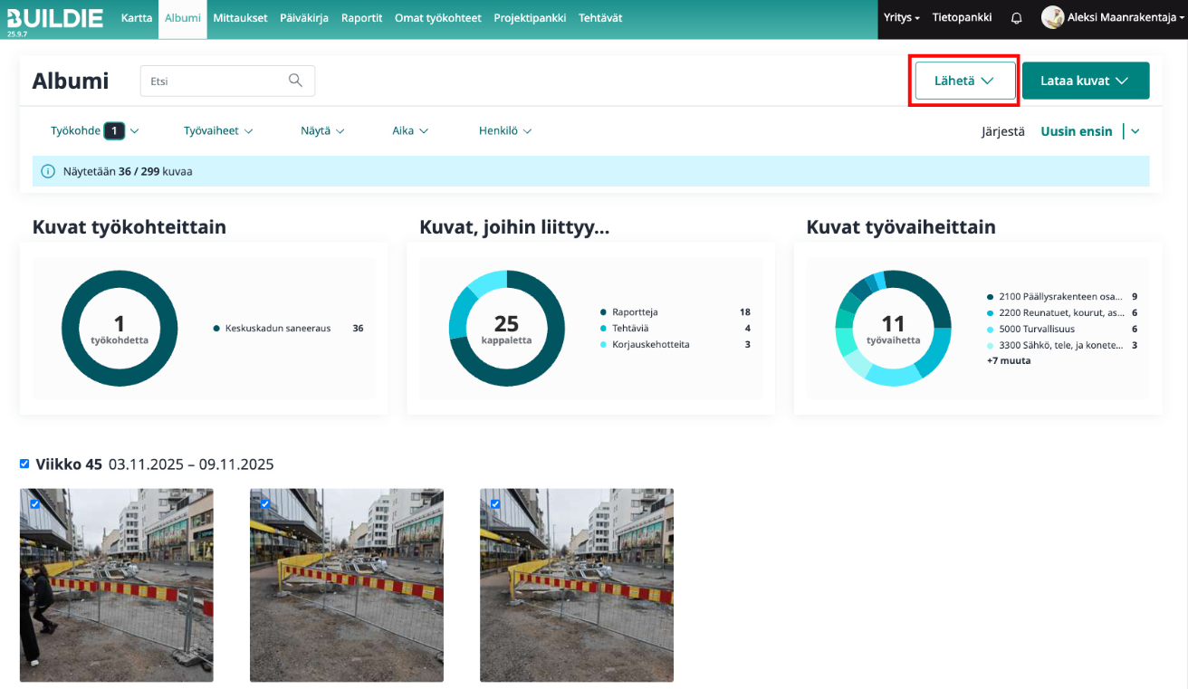
Task: Switch to the Kartta tab
Action: click(x=137, y=18)
